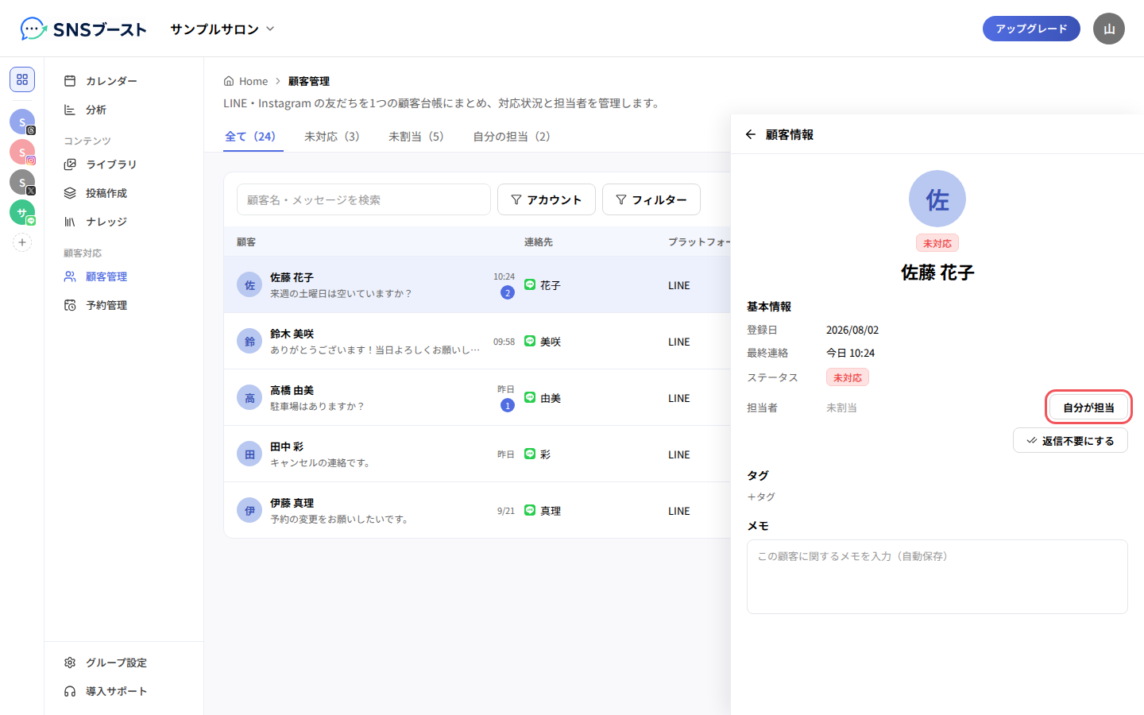This screenshot has width=1144, height=715.
Task: Open the 山 user avatar menu
Action: (x=1109, y=29)
